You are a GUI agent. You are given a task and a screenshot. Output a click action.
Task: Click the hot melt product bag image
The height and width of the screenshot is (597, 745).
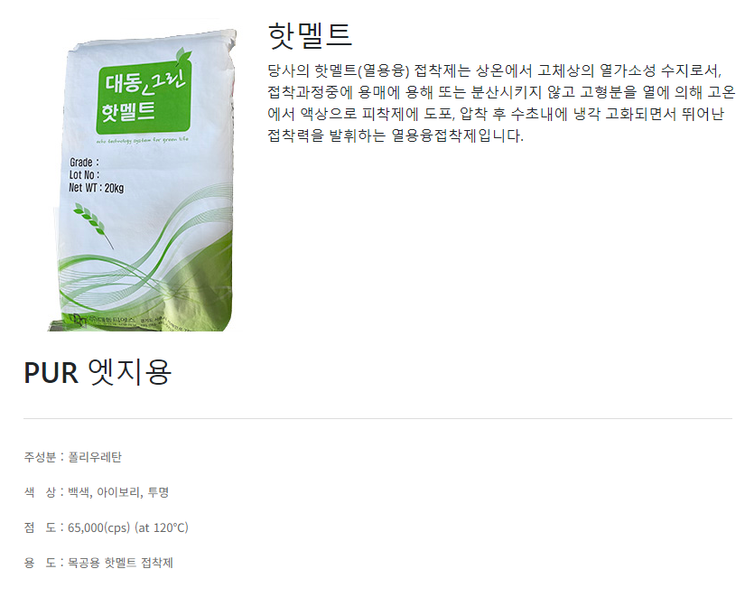point(143,175)
